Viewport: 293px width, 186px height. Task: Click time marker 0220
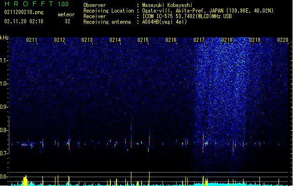(x=283, y=40)
